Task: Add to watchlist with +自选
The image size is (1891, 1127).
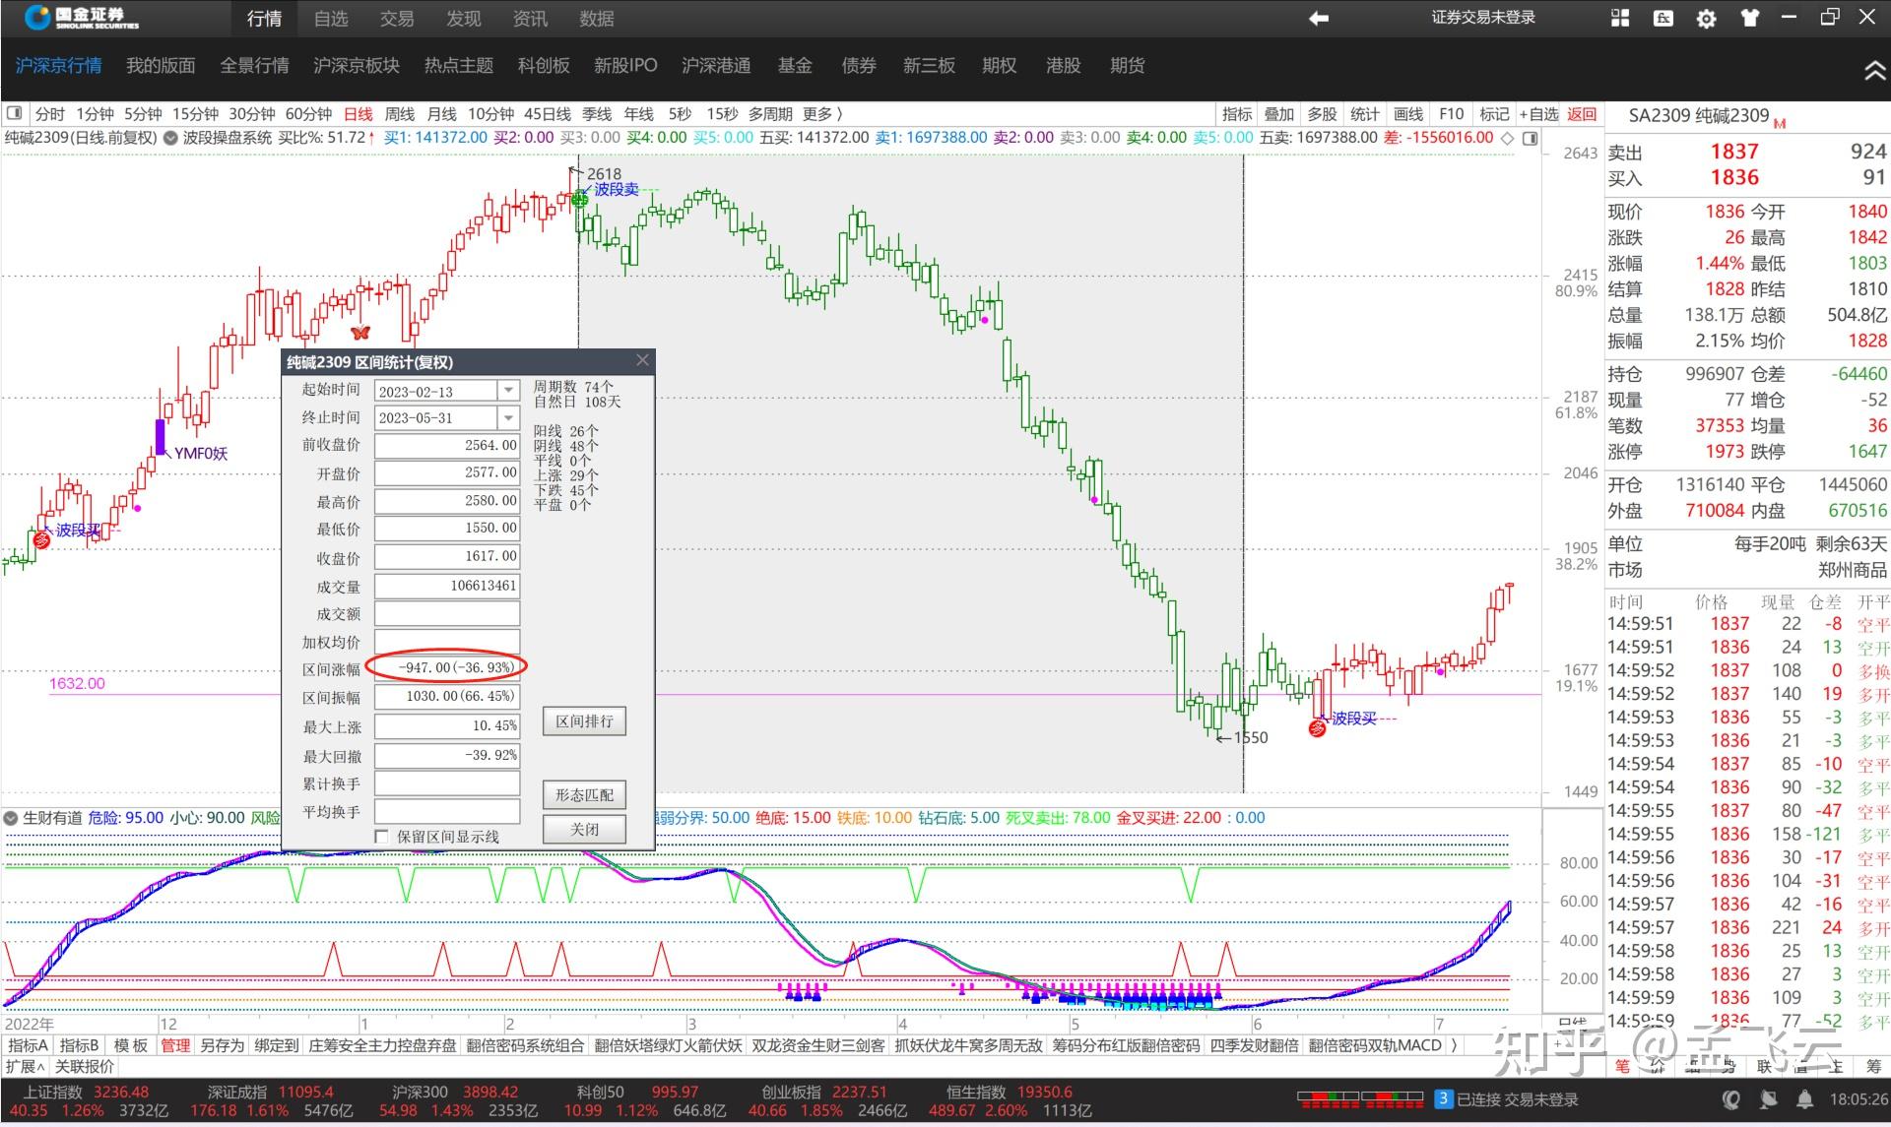Action: [x=1538, y=114]
